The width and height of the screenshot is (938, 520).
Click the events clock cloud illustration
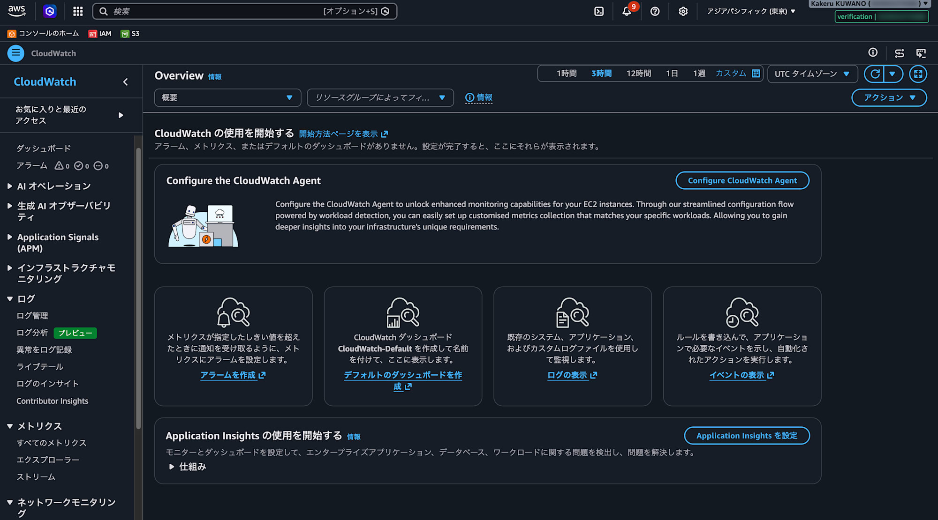[742, 312]
